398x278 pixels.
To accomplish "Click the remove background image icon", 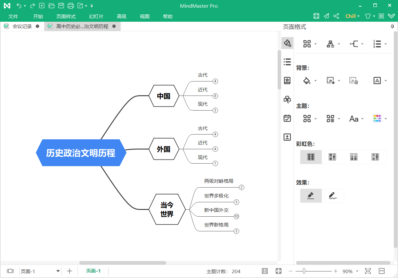I will pyautogui.click(x=354, y=81).
